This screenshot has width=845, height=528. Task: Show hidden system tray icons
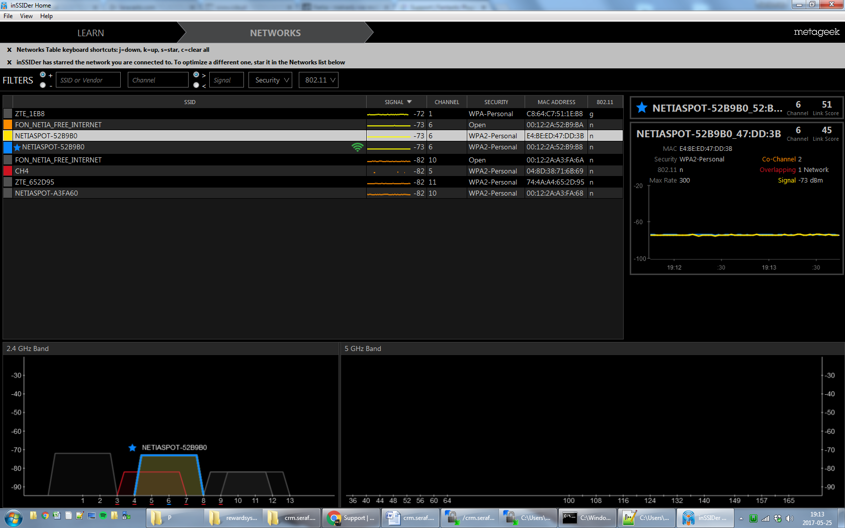[x=741, y=518]
